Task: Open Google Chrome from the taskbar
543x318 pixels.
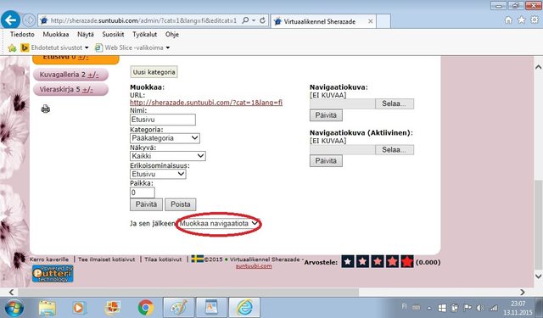Action: pyautogui.click(x=146, y=307)
